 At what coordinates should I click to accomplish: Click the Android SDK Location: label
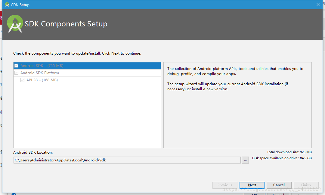(x=33, y=152)
